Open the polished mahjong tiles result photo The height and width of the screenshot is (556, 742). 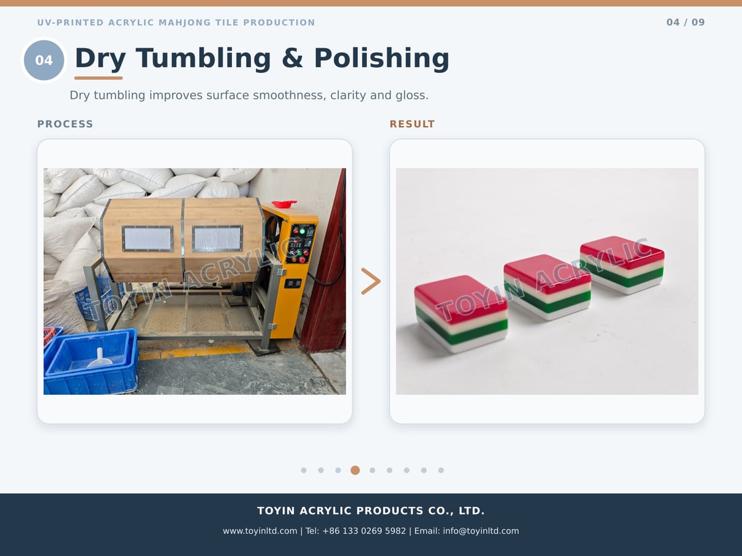(547, 281)
